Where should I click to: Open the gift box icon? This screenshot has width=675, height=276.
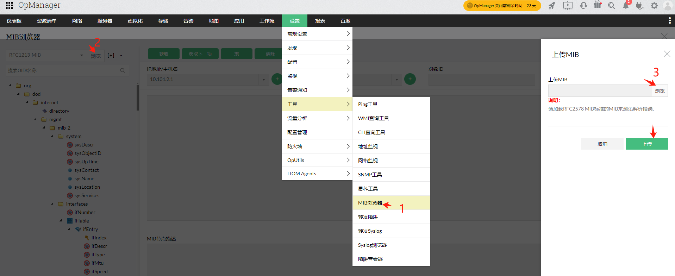(598, 5)
